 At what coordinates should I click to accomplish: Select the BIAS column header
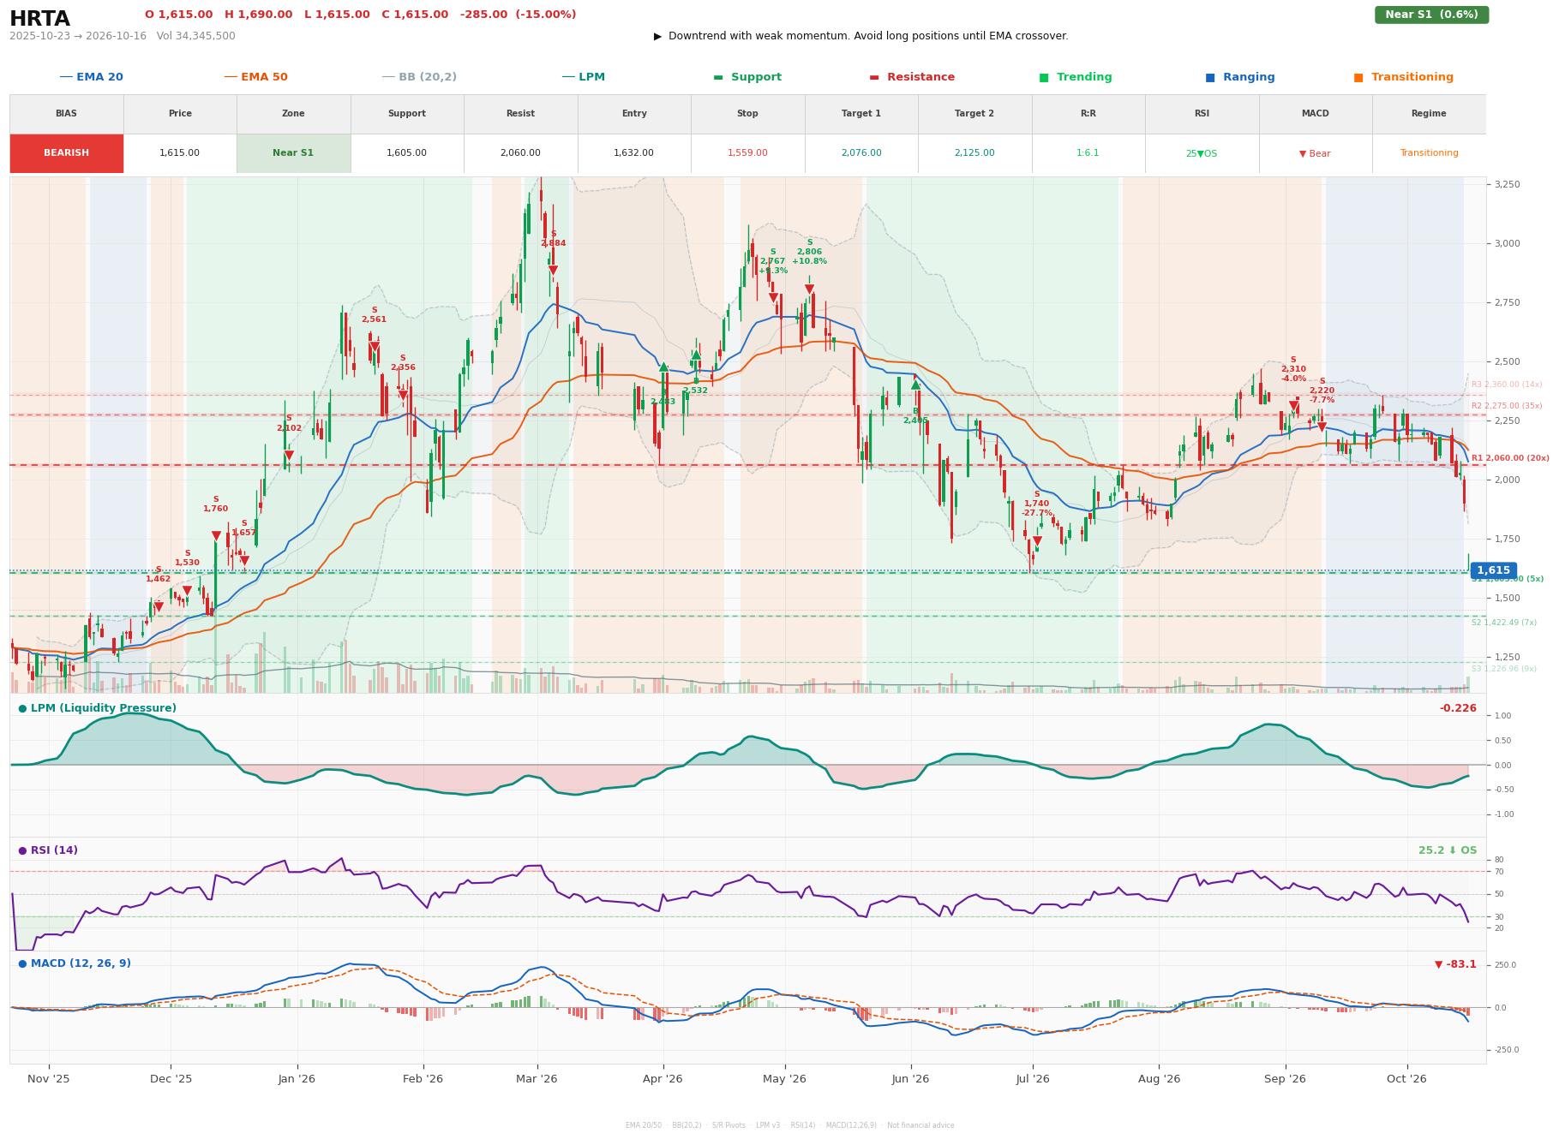click(66, 113)
